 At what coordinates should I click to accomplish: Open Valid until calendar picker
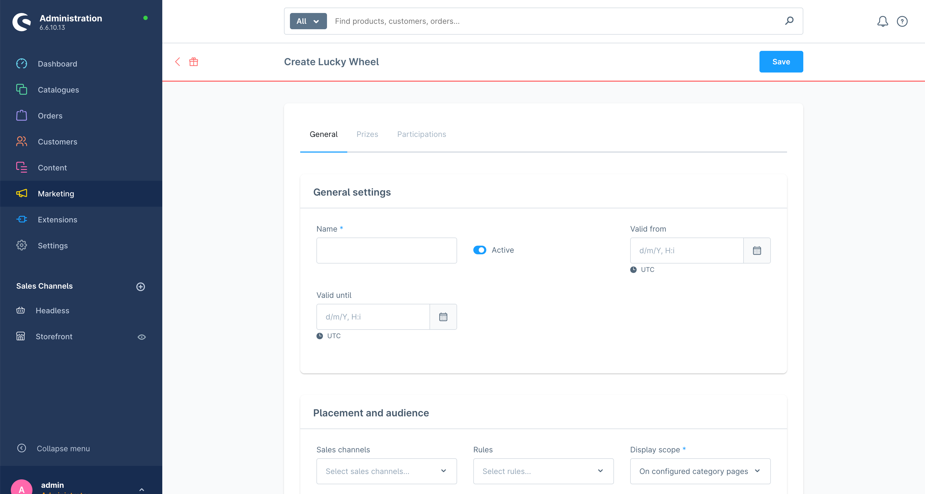tap(443, 317)
